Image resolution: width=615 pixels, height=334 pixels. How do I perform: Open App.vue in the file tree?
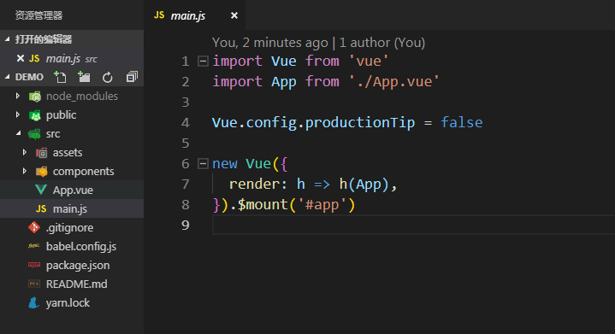click(72, 190)
